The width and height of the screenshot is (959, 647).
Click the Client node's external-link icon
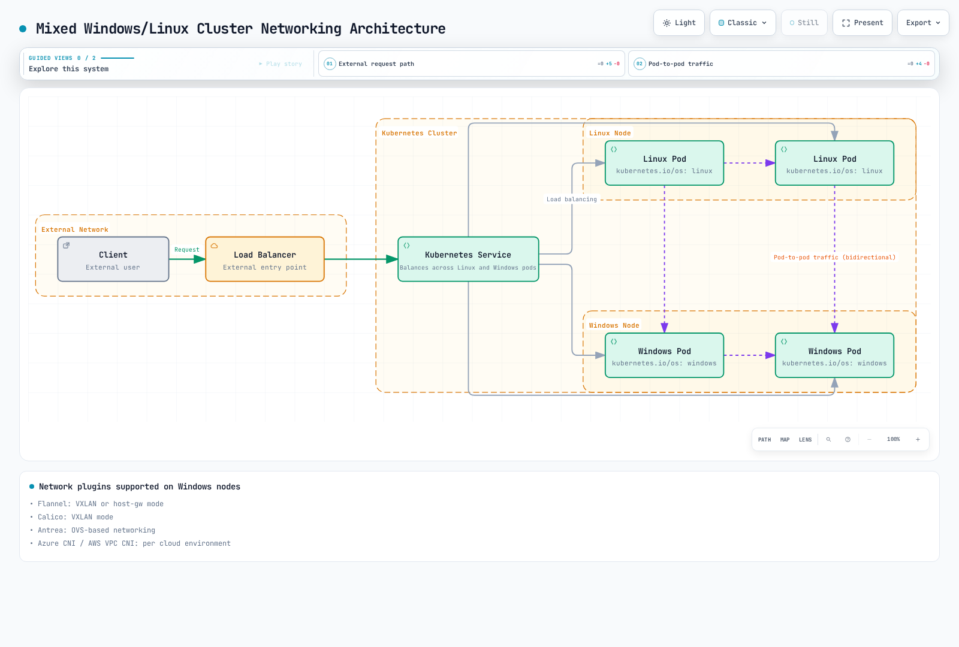click(x=67, y=245)
